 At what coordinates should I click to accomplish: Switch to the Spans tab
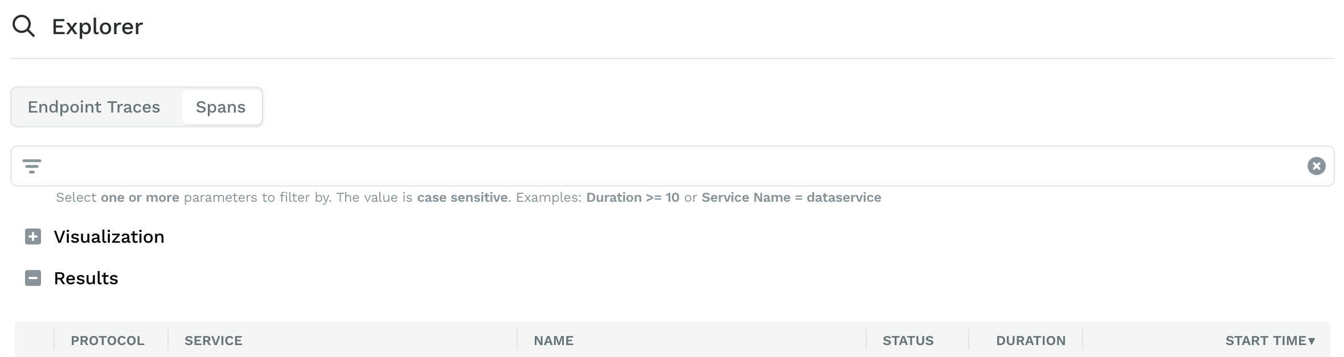point(222,106)
